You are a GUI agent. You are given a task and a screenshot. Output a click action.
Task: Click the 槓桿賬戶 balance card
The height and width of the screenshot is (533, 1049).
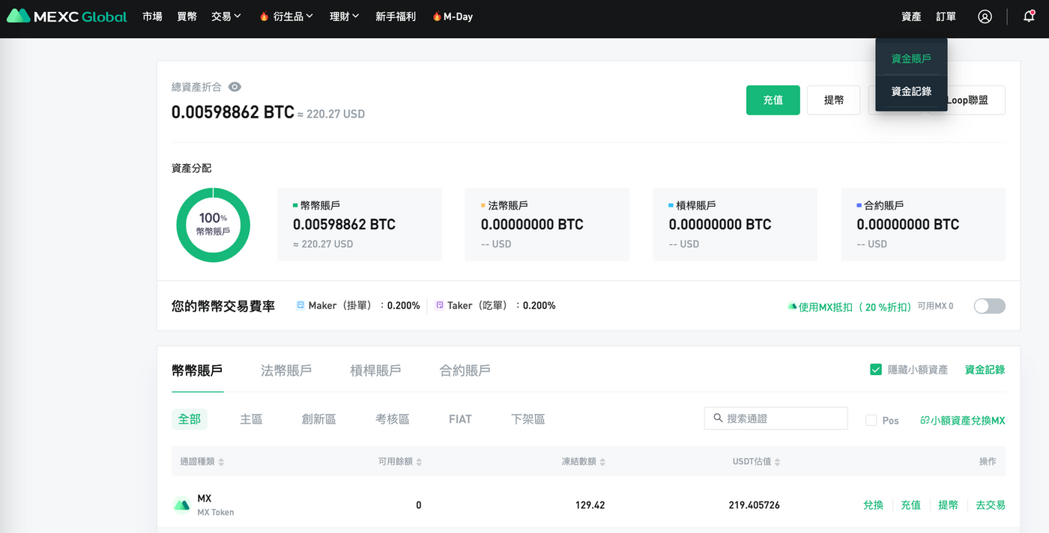pos(735,225)
